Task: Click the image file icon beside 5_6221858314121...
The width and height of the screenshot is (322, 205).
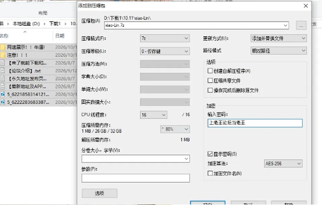Action: 3,94
